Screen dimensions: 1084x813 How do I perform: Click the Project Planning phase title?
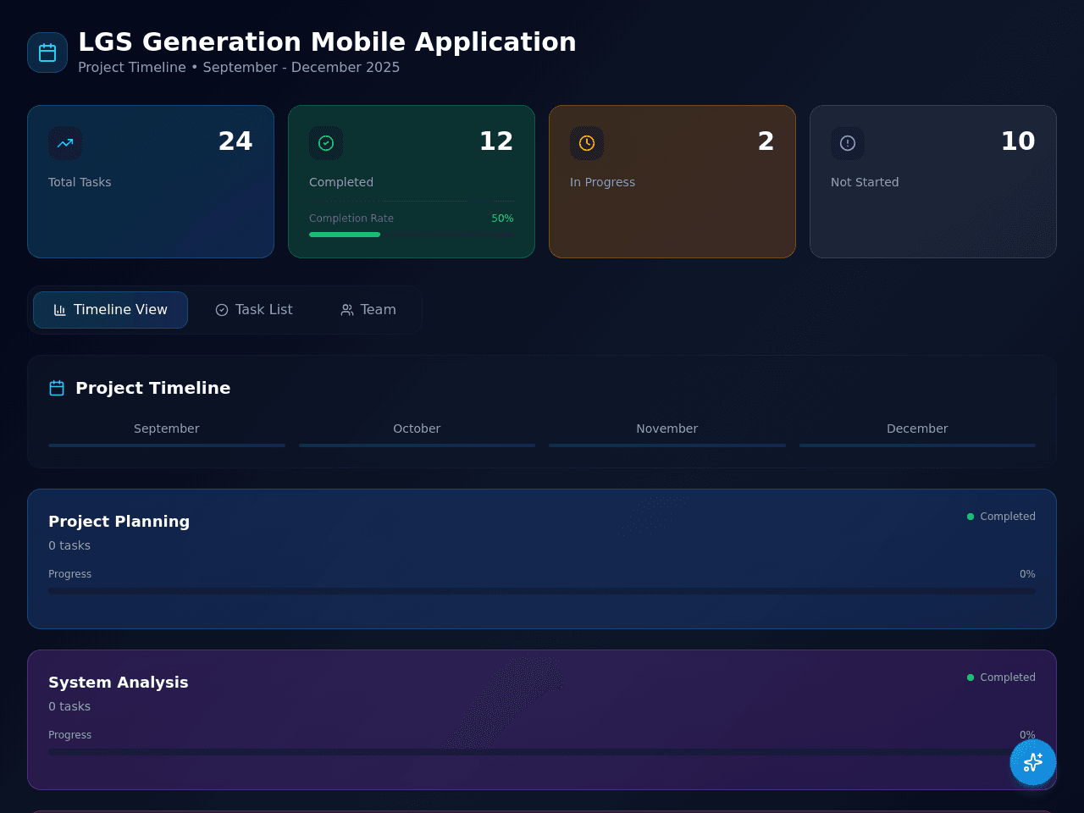point(119,522)
